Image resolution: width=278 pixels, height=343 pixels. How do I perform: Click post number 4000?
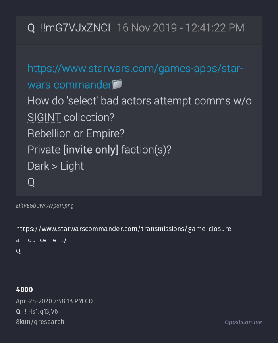24,290
